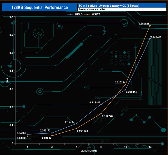Click the read data point at queue depth 1

pyautogui.click(x=28, y=134)
